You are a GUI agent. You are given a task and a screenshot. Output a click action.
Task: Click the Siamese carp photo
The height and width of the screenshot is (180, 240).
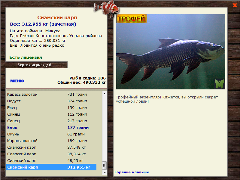click(x=171, y=52)
